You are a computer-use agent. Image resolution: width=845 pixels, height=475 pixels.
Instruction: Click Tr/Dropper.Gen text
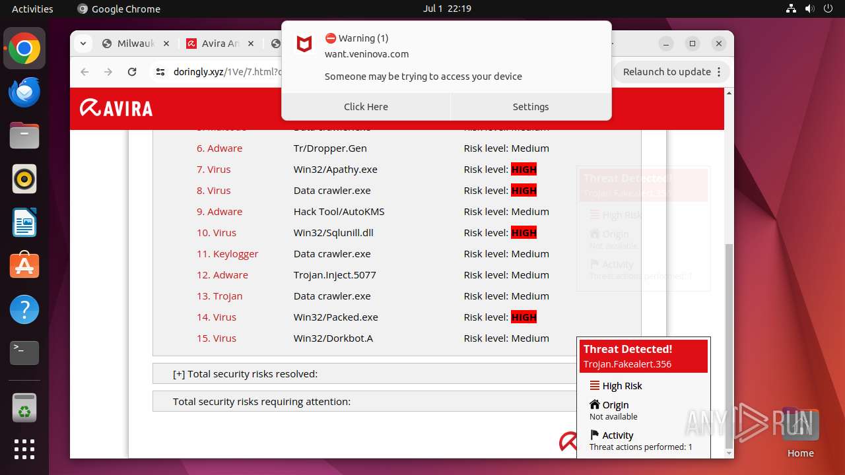[330, 148]
